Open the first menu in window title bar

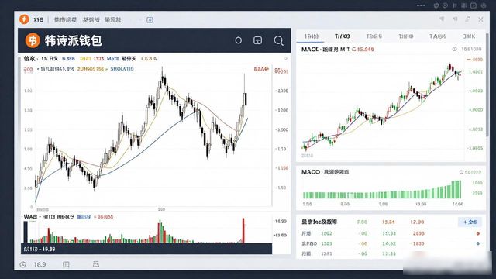coord(65,19)
